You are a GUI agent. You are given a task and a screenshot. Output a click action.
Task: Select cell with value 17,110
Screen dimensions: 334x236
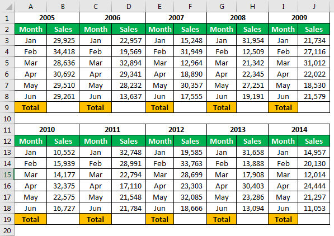pos(129,186)
